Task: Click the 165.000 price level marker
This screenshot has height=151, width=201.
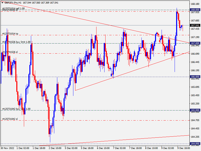Action: click(195, 110)
